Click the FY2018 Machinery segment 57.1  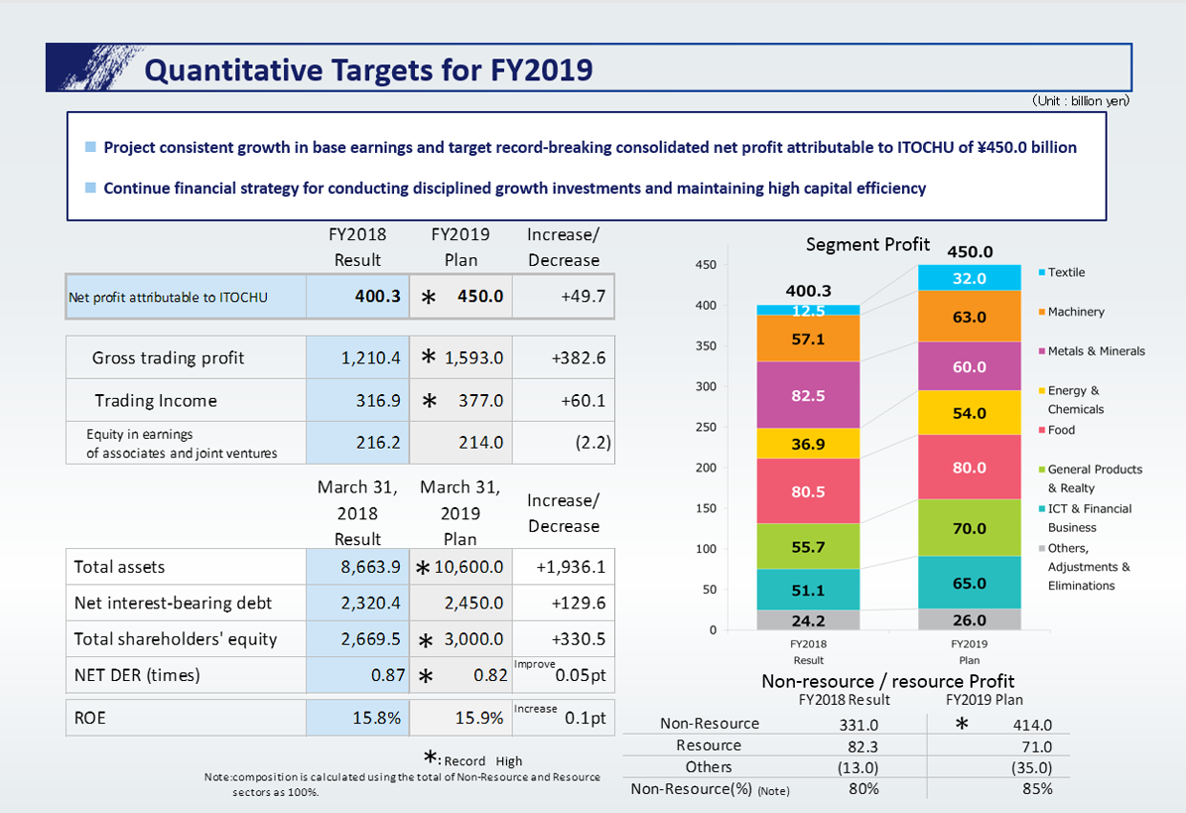808,339
